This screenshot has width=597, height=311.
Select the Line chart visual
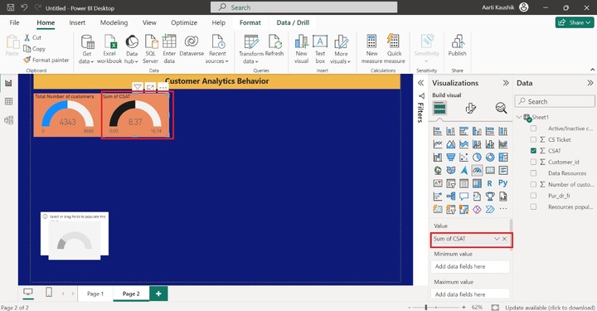point(438,144)
